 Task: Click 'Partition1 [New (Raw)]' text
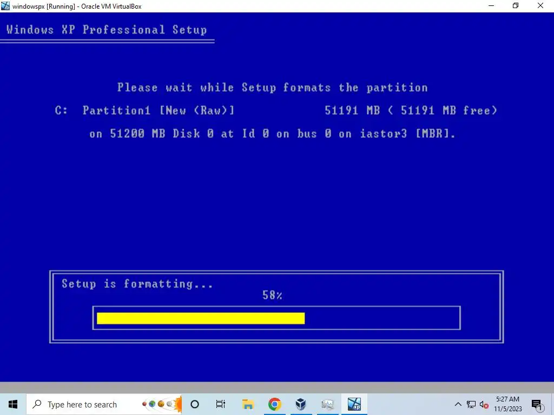click(x=159, y=110)
